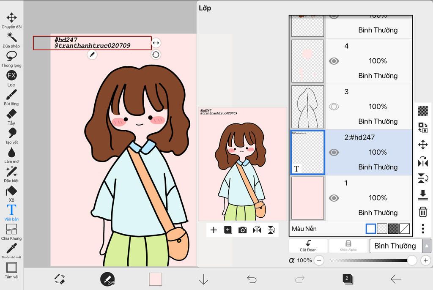Select the diagonal Màu Nền background option
The height and width of the screenshot is (290, 433).
405,229
